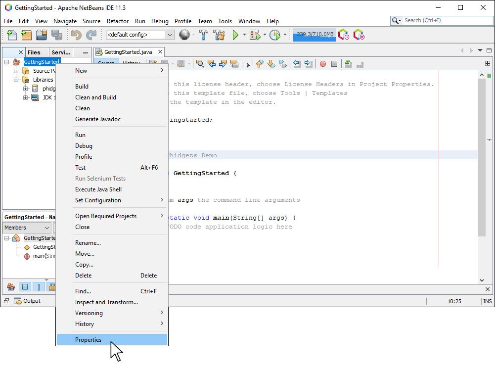Image resolution: width=495 pixels, height=370 pixels.
Task: Toggle the Show Fields filter in Navigator
Action: pyautogui.click(x=25, y=287)
